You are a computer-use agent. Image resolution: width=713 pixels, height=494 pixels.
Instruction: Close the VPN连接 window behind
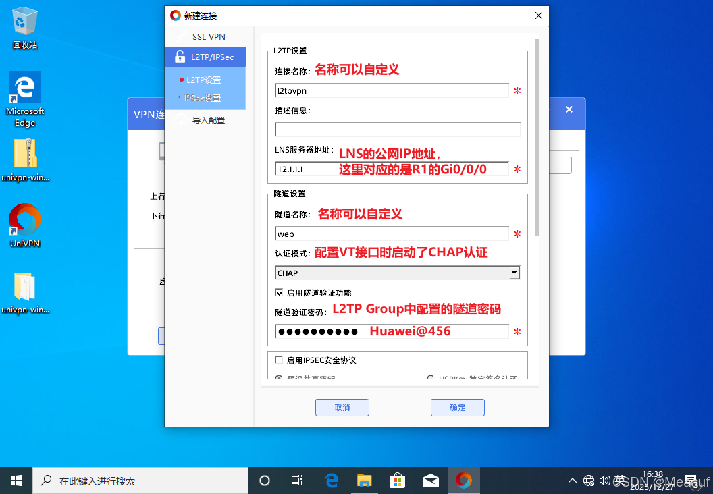click(x=569, y=109)
